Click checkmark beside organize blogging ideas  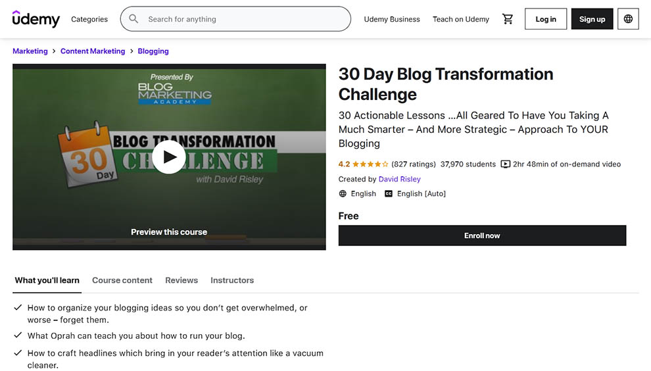pos(18,307)
